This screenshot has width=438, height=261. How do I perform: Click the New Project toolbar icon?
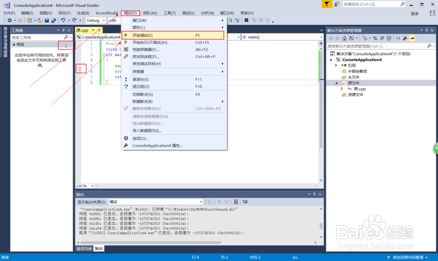[x=29, y=21]
